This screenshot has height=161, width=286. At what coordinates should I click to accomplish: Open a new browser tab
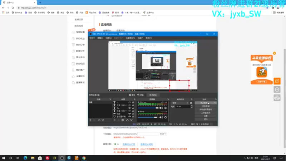pyautogui.click(x=40, y=3)
